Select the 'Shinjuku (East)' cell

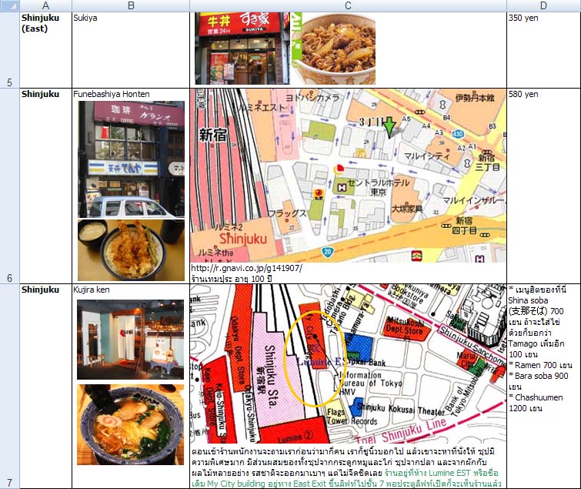click(45, 50)
